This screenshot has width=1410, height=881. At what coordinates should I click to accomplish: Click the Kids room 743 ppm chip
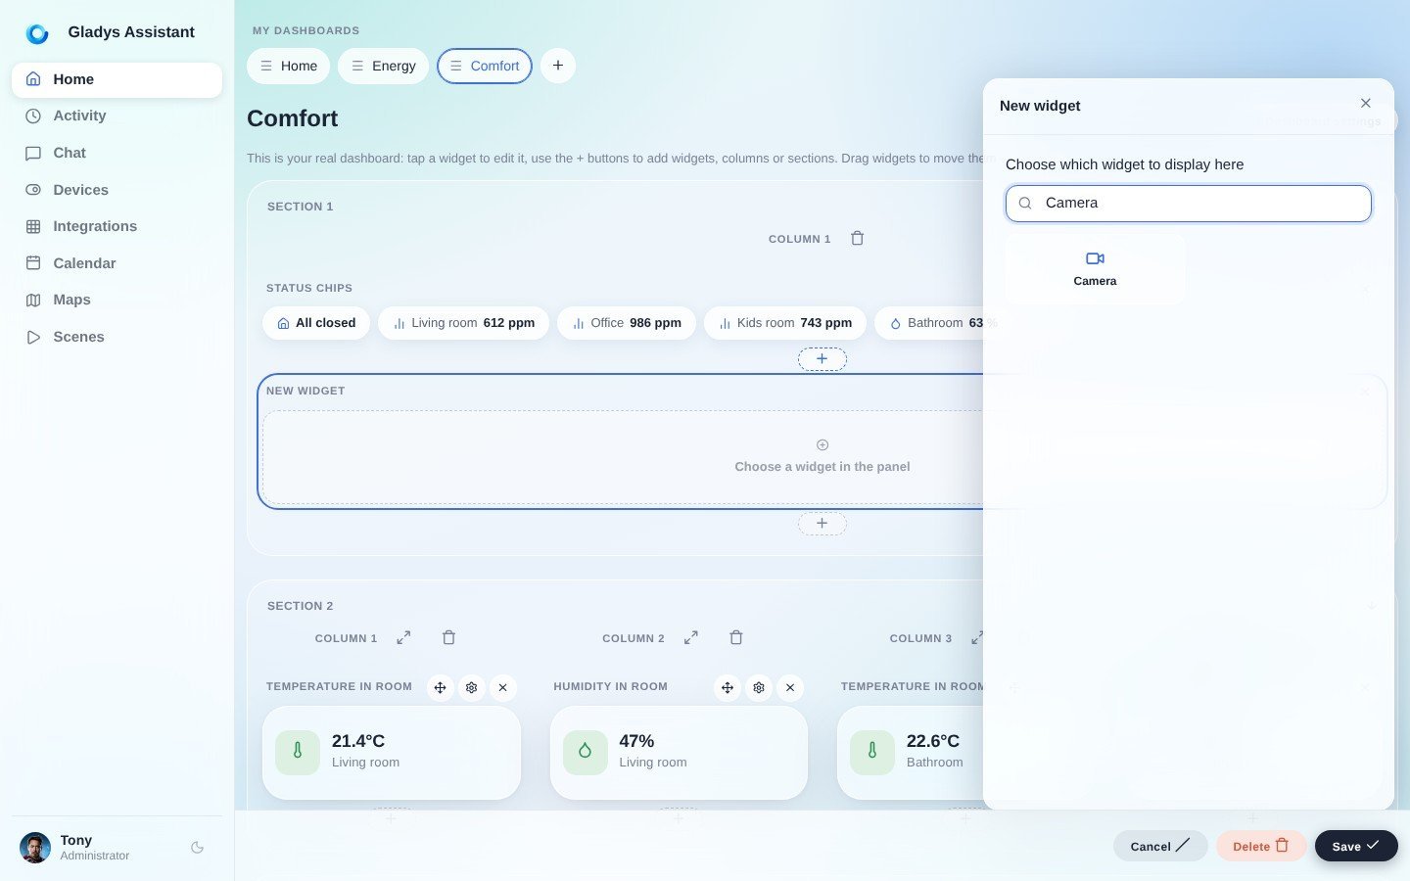[x=785, y=323]
